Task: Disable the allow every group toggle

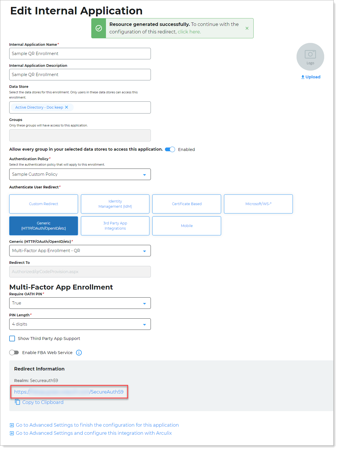Action: coord(170,149)
